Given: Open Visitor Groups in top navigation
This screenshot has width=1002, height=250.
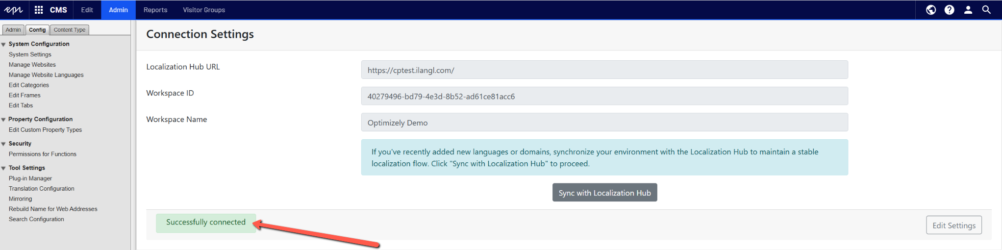Looking at the screenshot, I should 203,10.
